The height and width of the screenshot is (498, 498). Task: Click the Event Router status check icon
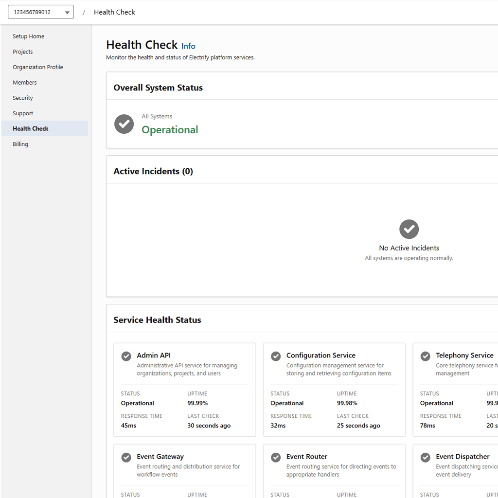(276, 457)
